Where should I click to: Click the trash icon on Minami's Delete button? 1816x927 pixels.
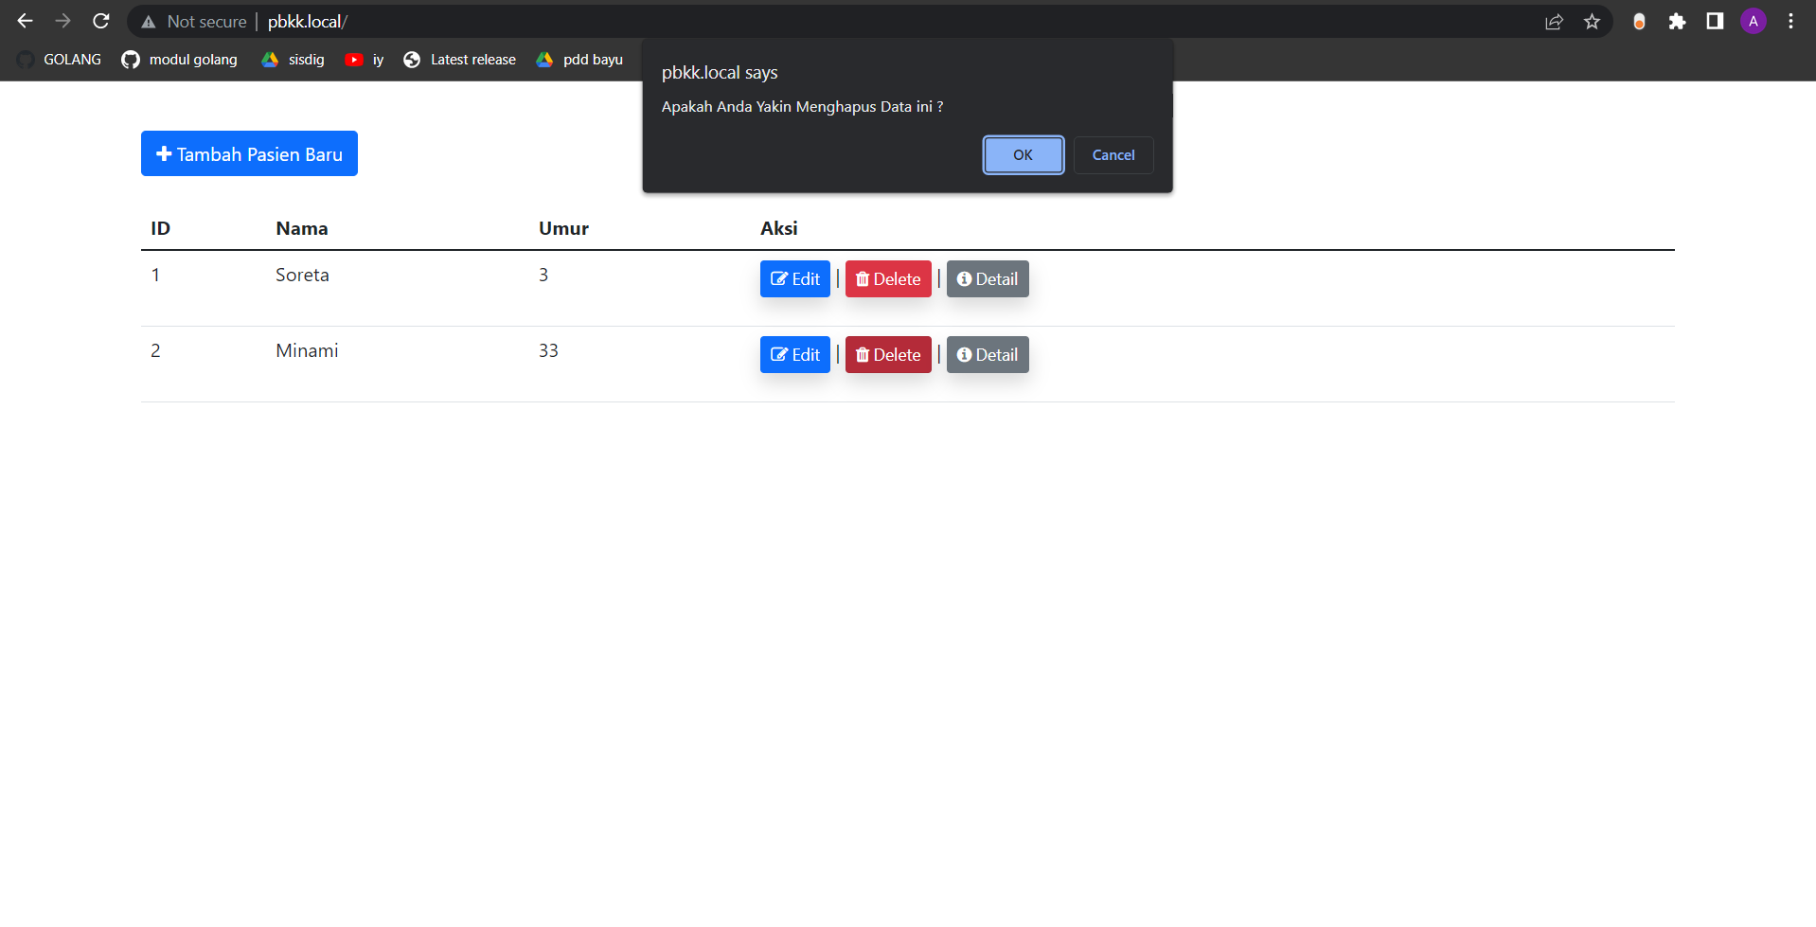pos(863,354)
